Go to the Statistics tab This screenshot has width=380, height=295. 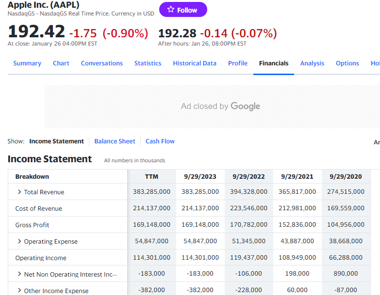coord(148,63)
